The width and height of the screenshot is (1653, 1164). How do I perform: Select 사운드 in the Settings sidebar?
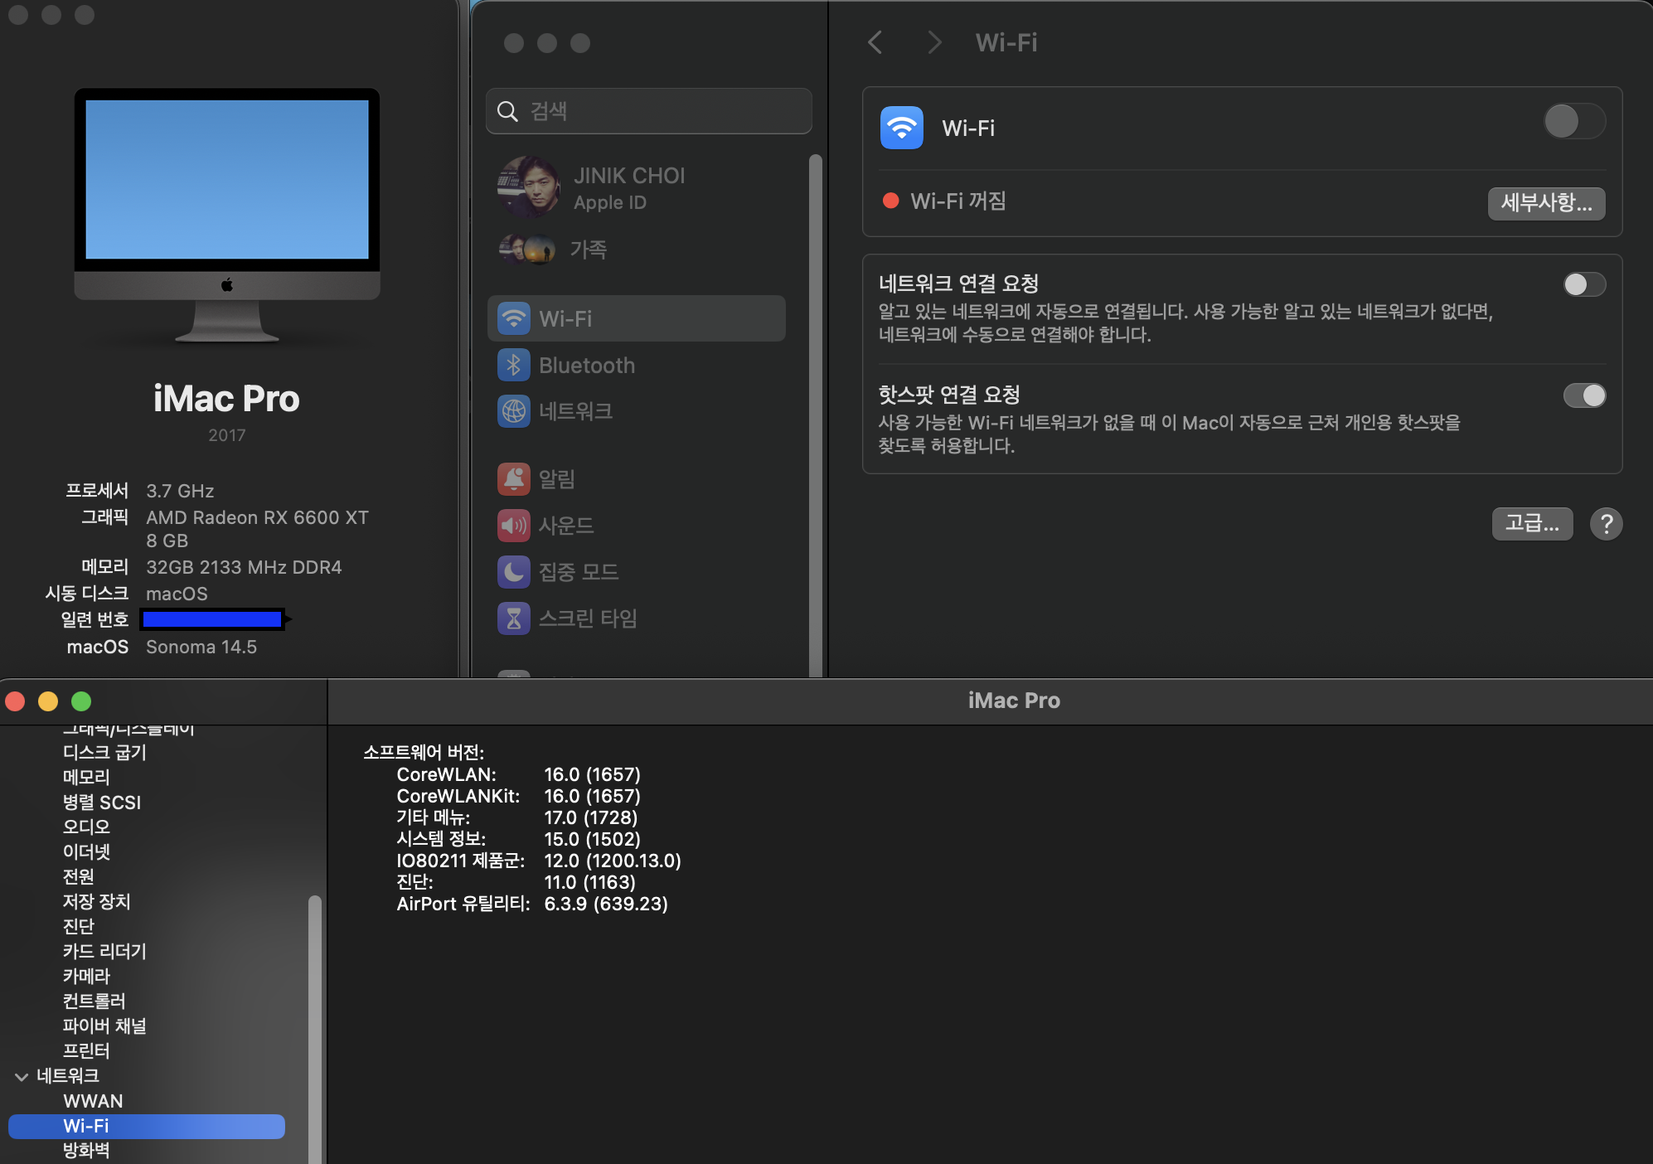(x=636, y=525)
